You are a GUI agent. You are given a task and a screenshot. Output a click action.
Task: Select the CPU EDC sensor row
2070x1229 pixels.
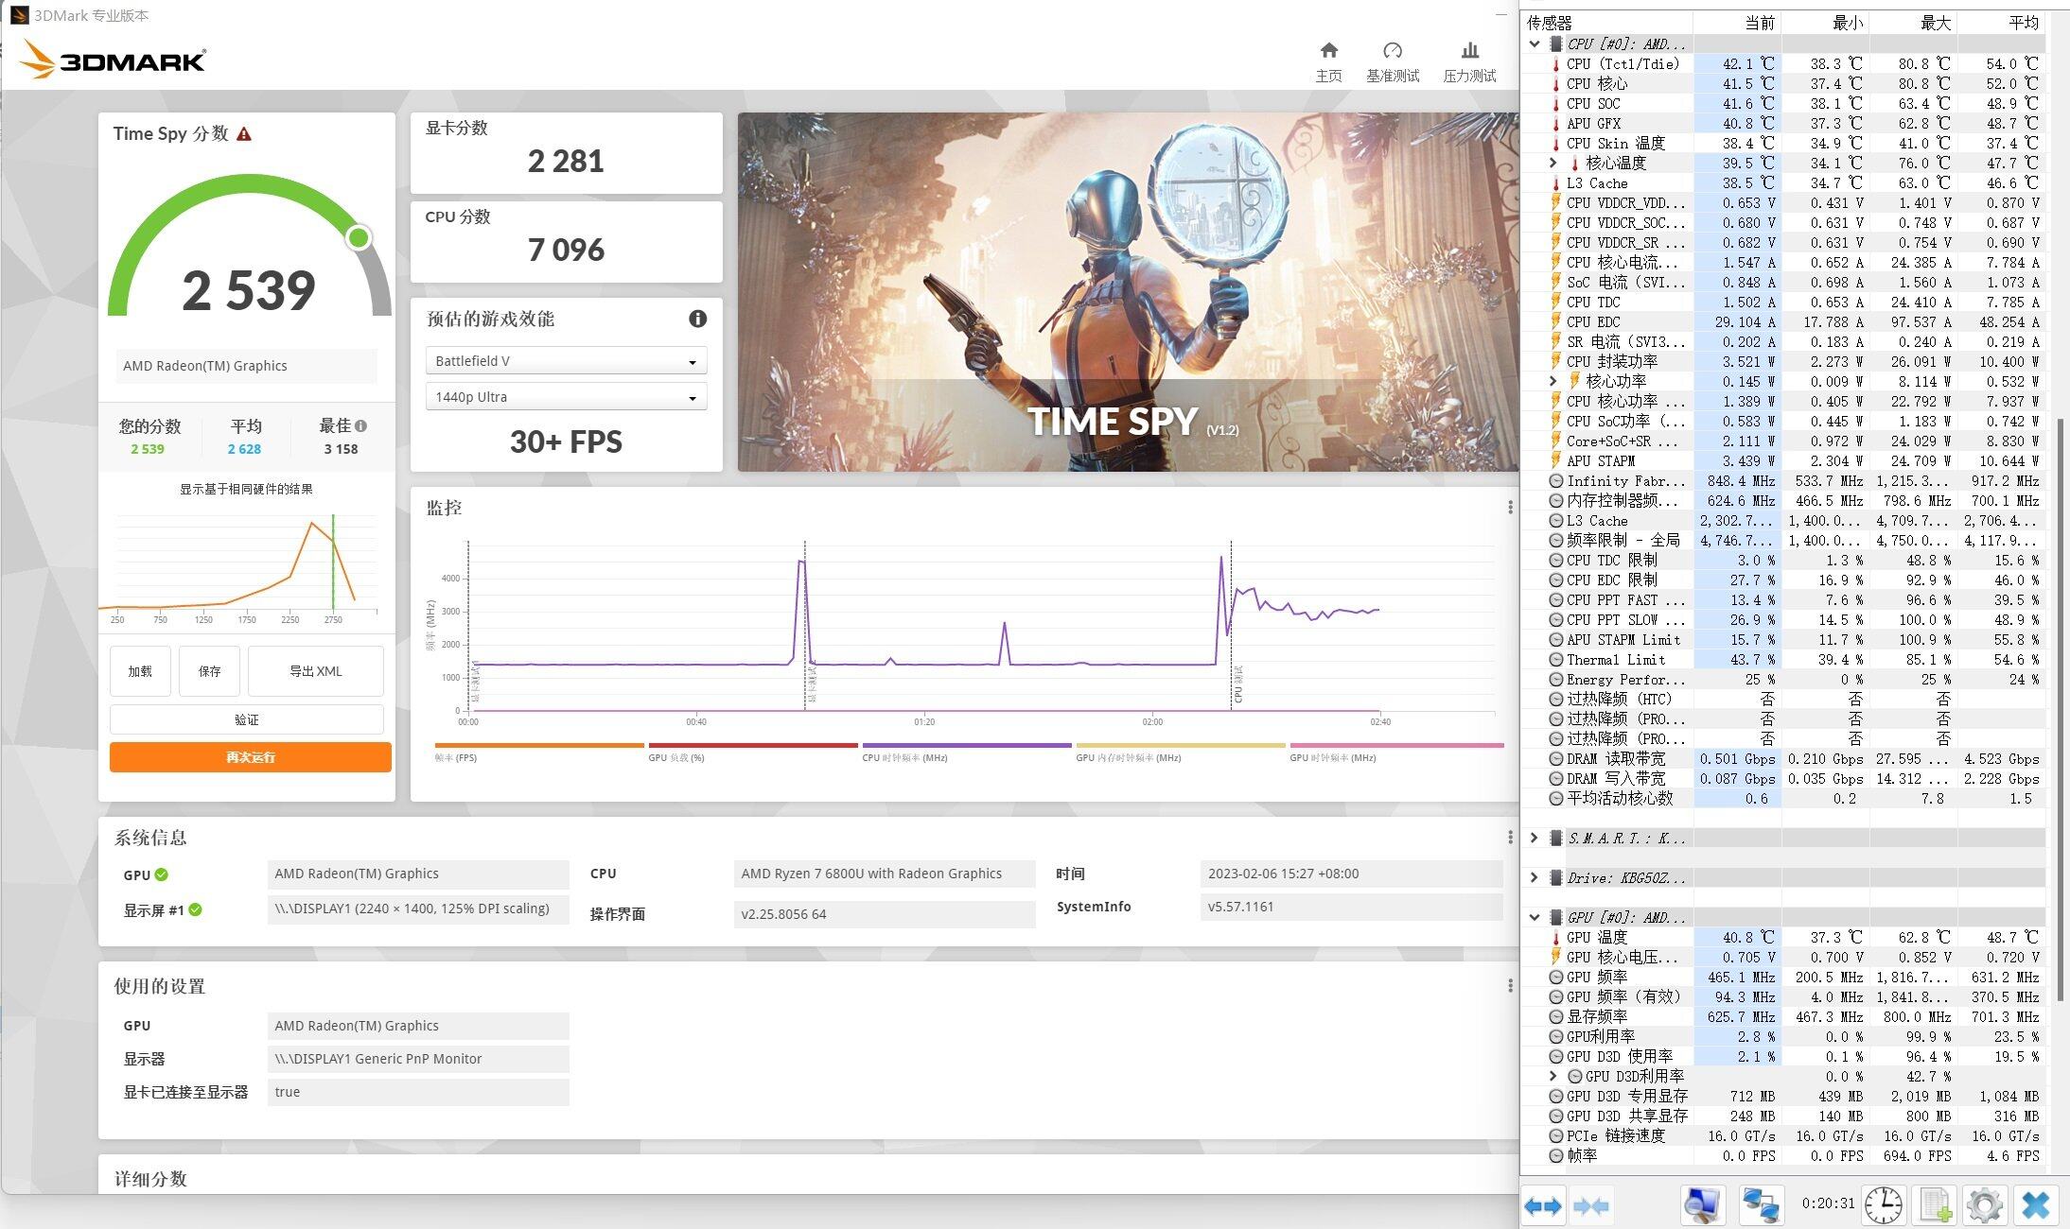click(x=1783, y=321)
